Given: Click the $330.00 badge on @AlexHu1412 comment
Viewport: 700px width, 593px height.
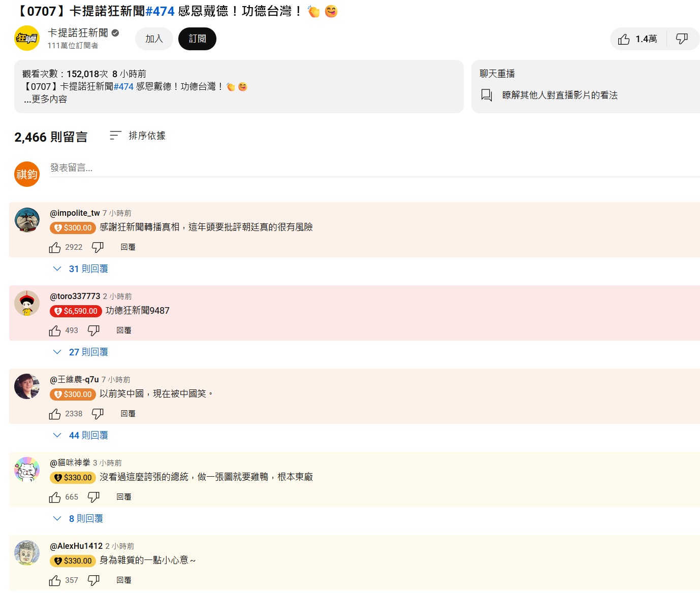Looking at the screenshot, I should [73, 561].
